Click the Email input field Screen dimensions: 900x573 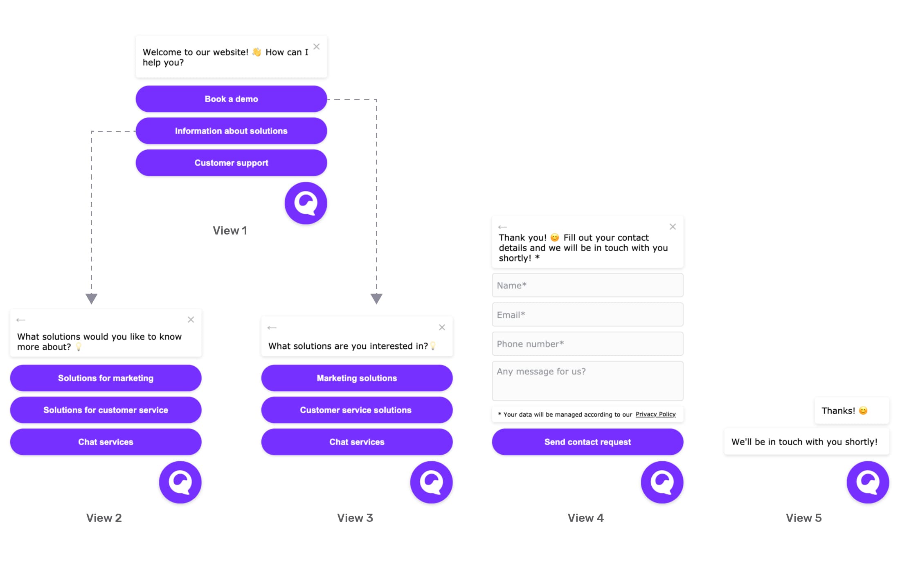point(587,314)
